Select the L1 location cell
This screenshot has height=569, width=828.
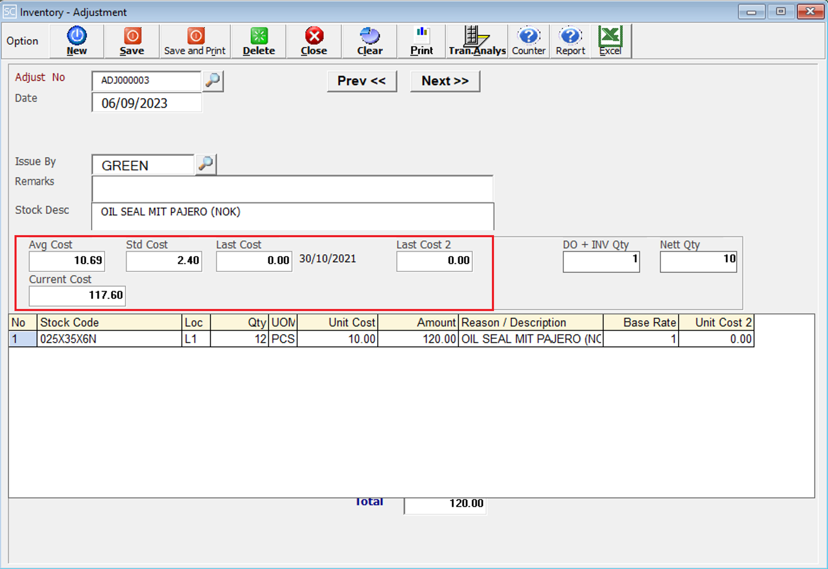[x=196, y=339]
